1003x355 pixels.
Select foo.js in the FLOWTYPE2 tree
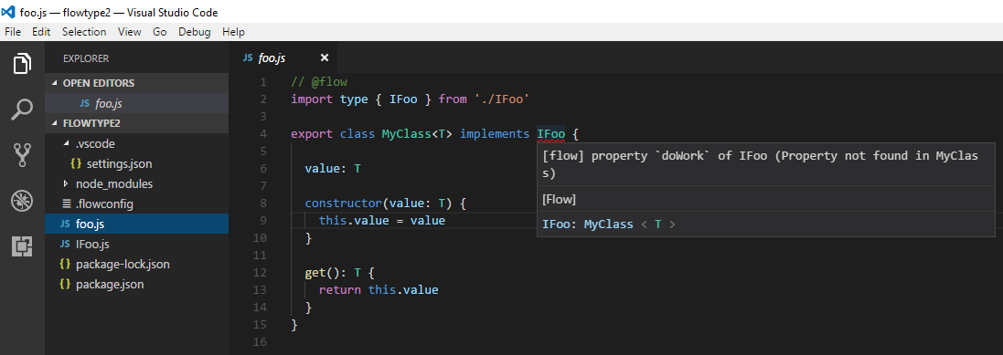137,224
